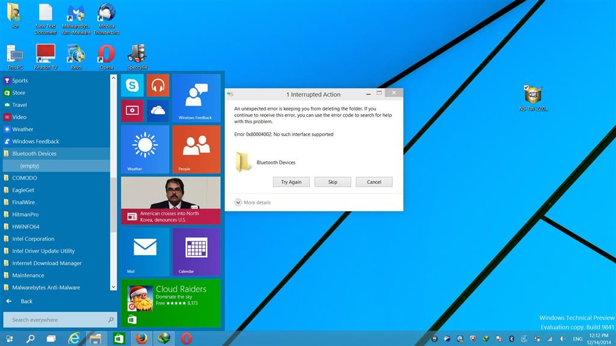Screen dimensions: 616x346
Task: Select the Opera desktop shortcut
Action: click(x=106, y=57)
